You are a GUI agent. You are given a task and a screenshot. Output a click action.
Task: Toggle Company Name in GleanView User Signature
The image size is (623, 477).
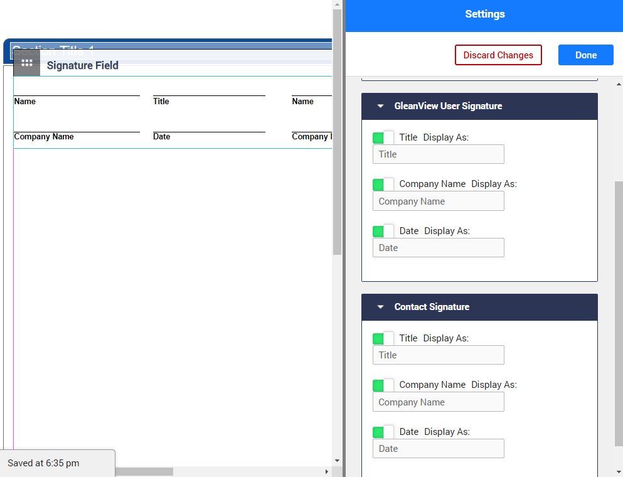pyautogui.click(x=383, y=185)
